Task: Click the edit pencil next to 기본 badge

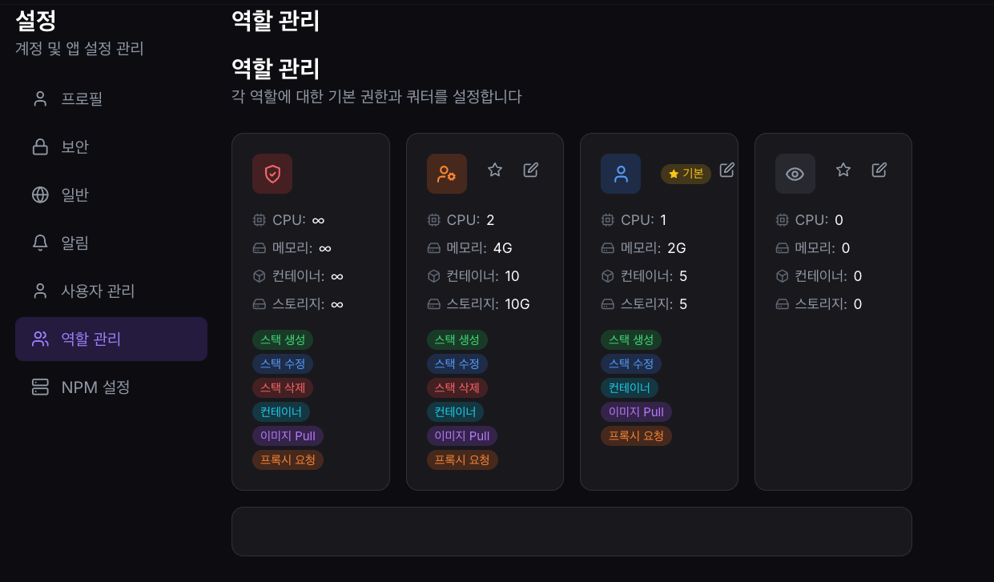Action: click(x=726, y=169)
